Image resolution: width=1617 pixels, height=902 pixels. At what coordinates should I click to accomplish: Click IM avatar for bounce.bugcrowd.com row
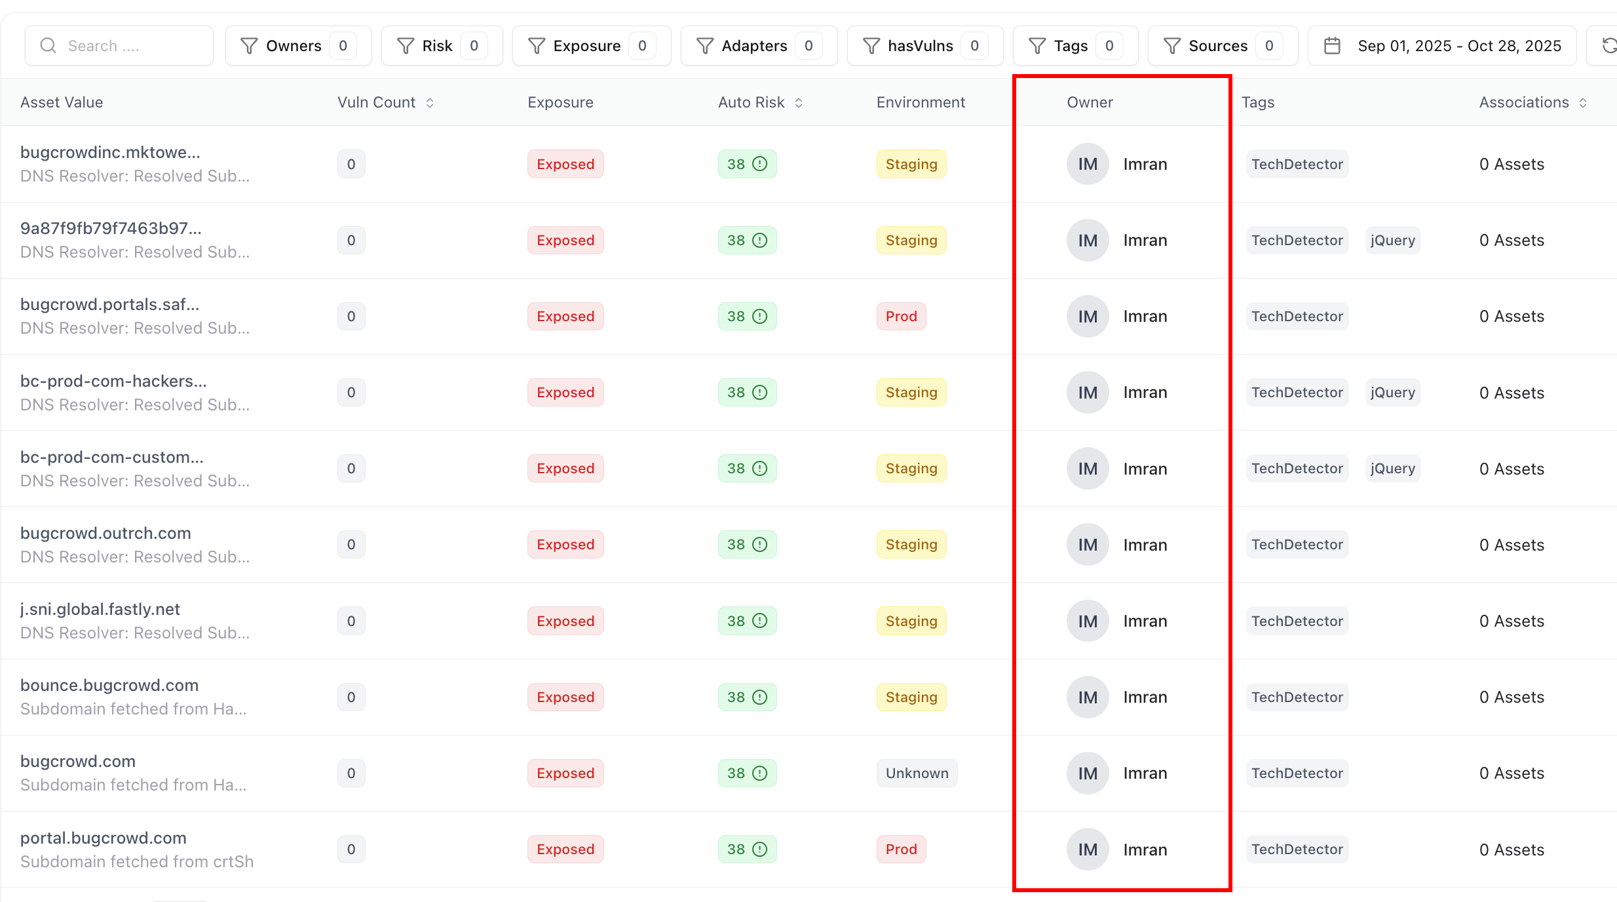1087,697
